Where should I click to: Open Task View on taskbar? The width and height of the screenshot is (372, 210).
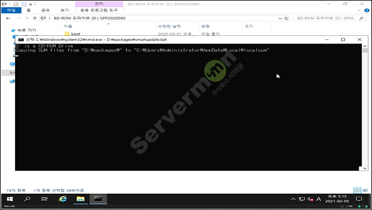pyautogui.click(x=44, y=199)
